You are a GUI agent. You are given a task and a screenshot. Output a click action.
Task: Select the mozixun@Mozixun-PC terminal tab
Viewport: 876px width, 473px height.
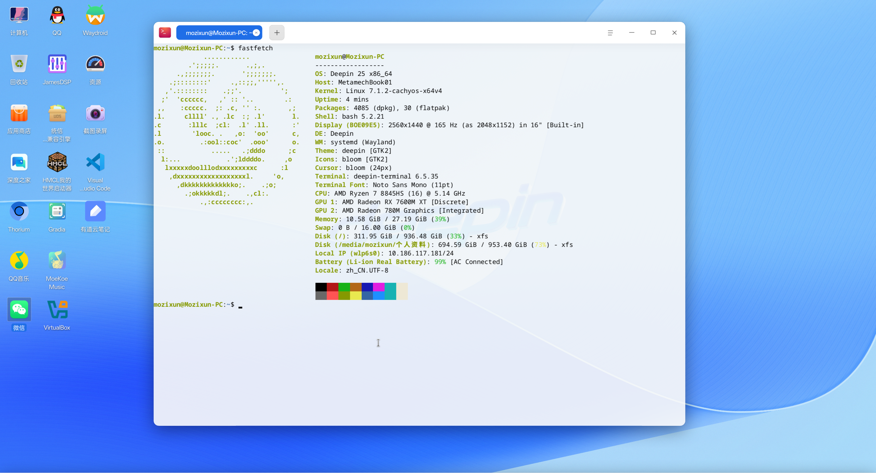coord(219,32)
